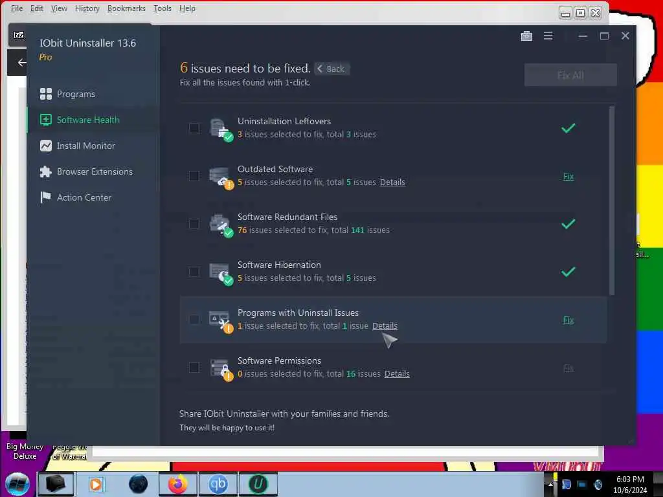Click Programs with Uninstall Issues icon

point(221,321)
